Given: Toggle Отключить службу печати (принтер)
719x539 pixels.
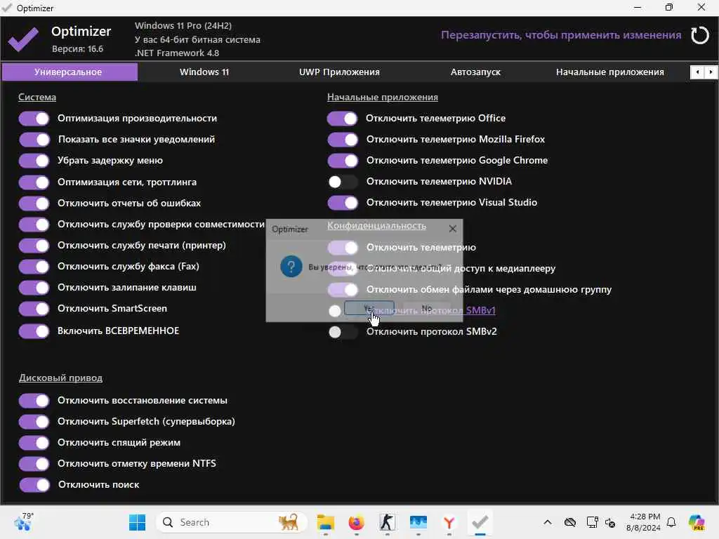Looking at the screenshot, I should pos(34,246).
